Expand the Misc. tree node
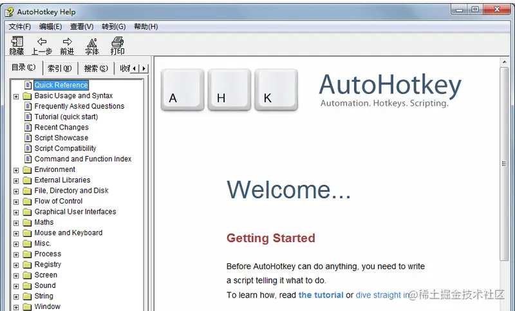Viewport: 515px width, 311px height. pyautogui.click(x=16, y=244)
